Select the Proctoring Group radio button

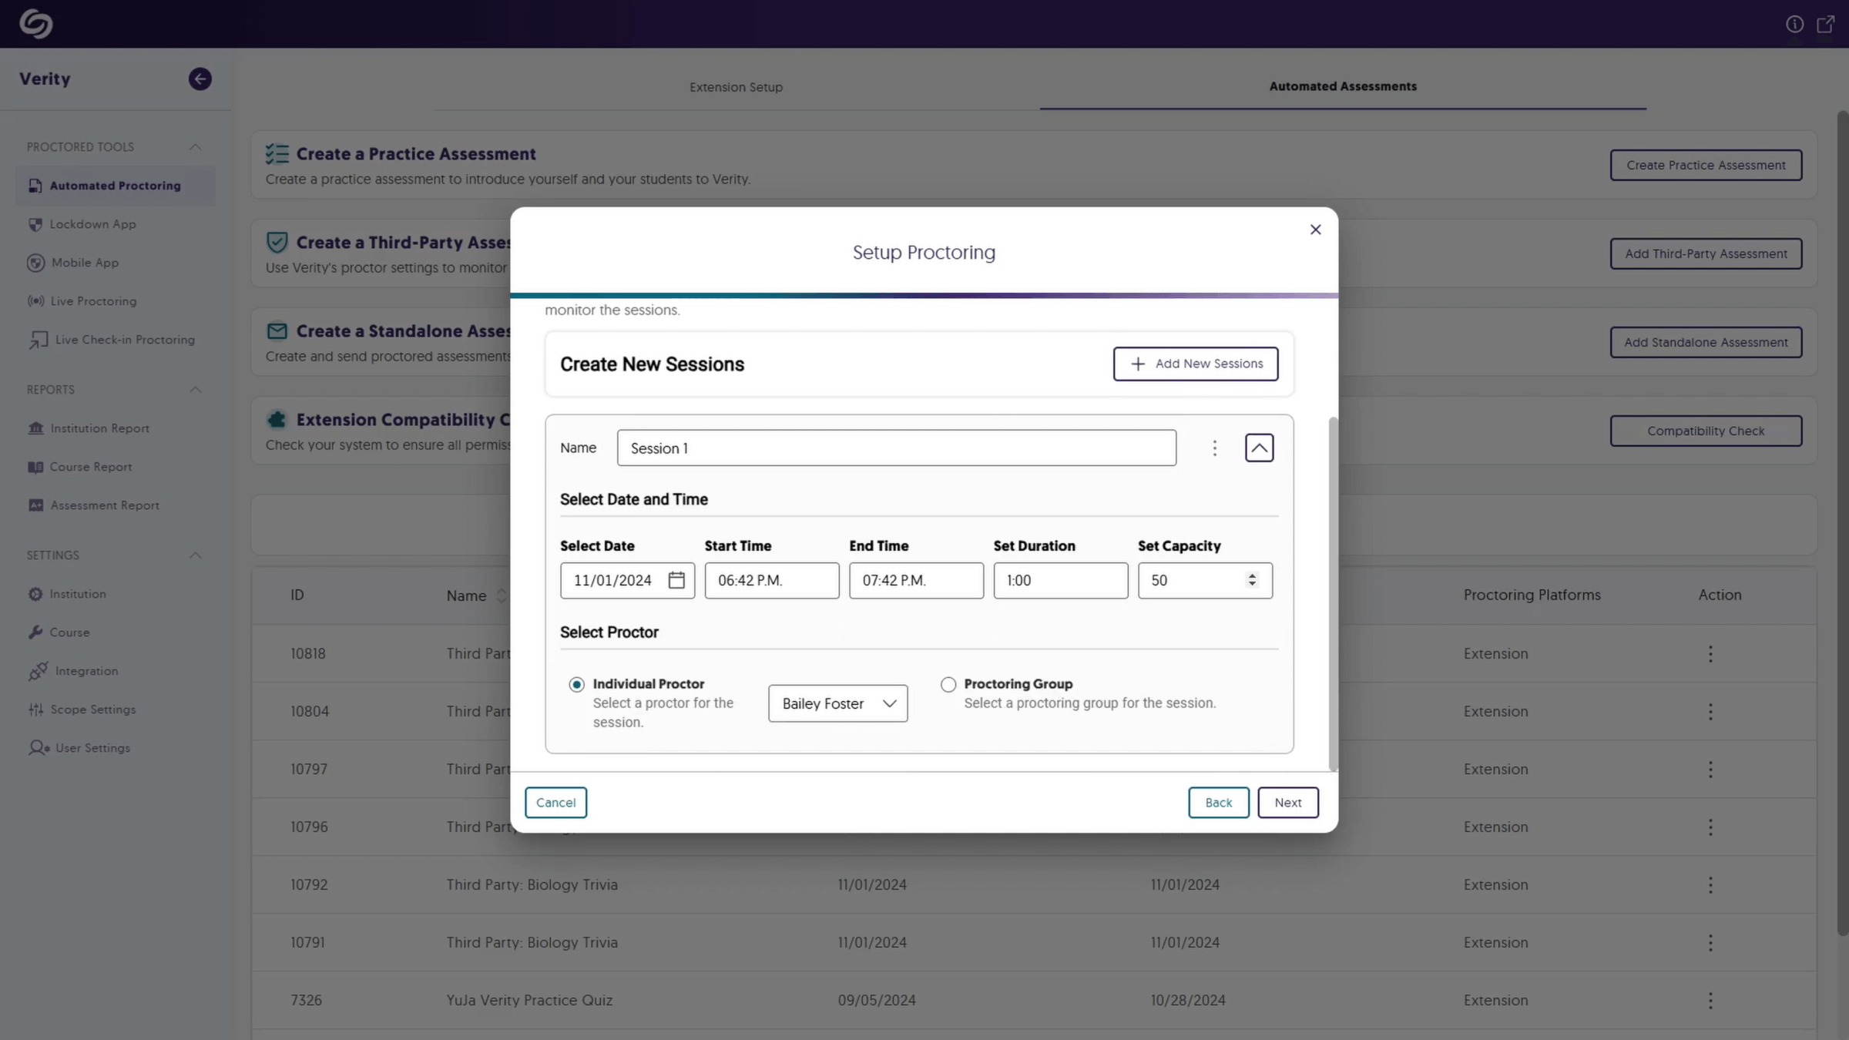948,684
